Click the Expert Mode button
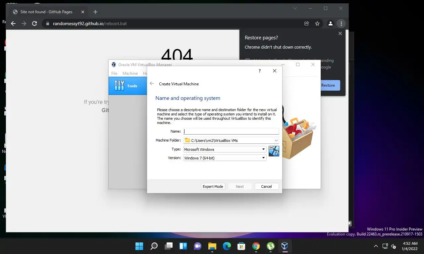The height and width of the screenshot is (254, 424). pyautogui.click(x=213, y=187)
